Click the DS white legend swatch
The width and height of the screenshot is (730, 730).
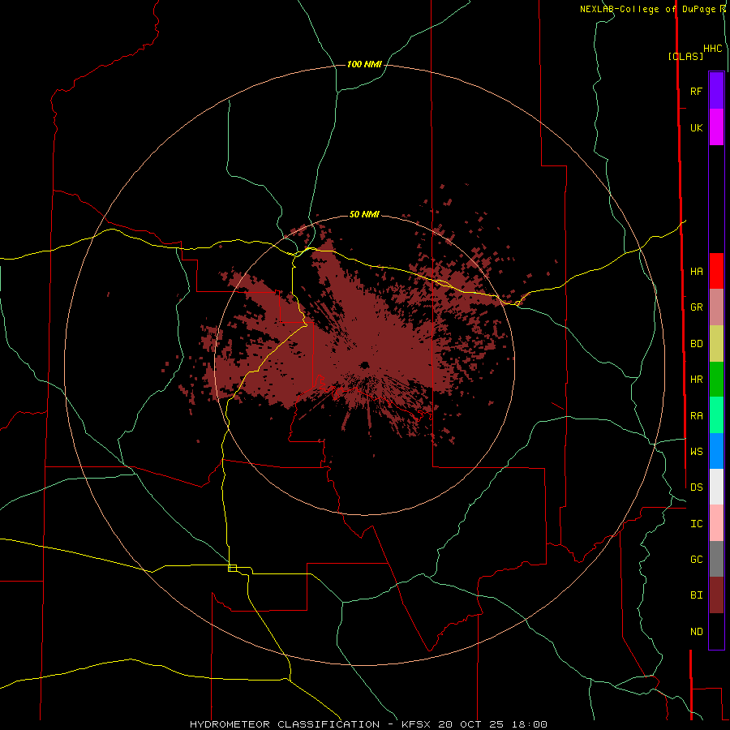[716, 487]
